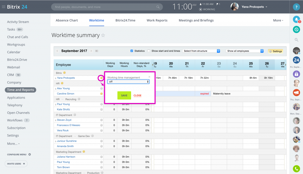Click settings icon beside IT Department heading

coord(75,115)
